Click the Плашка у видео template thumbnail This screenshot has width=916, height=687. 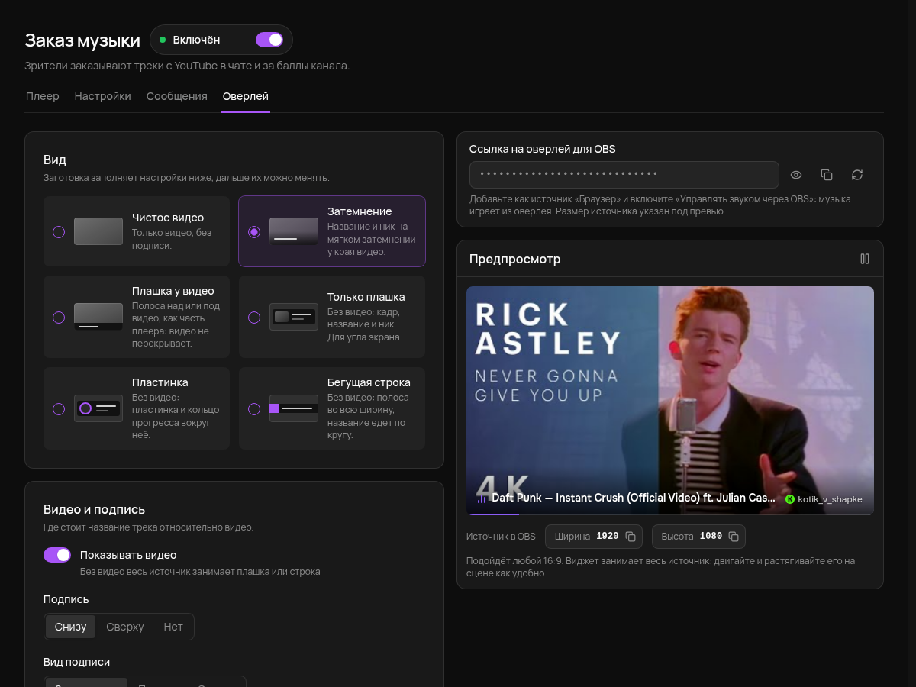pyautogui.click(x=98, y=317)
